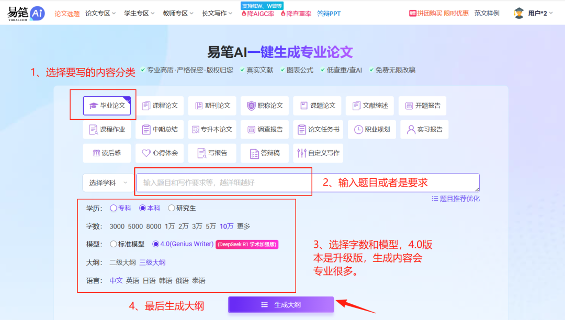Image resolution: width=565 pixels, height=320 pixels.
Task: Select the 4.0(Genius Writer) model
Action: [183, 244]
